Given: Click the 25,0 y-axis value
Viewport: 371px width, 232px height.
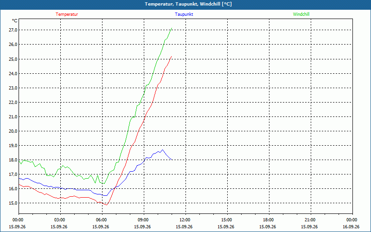Looking at the screenshot, I should [x=13, y=59].
